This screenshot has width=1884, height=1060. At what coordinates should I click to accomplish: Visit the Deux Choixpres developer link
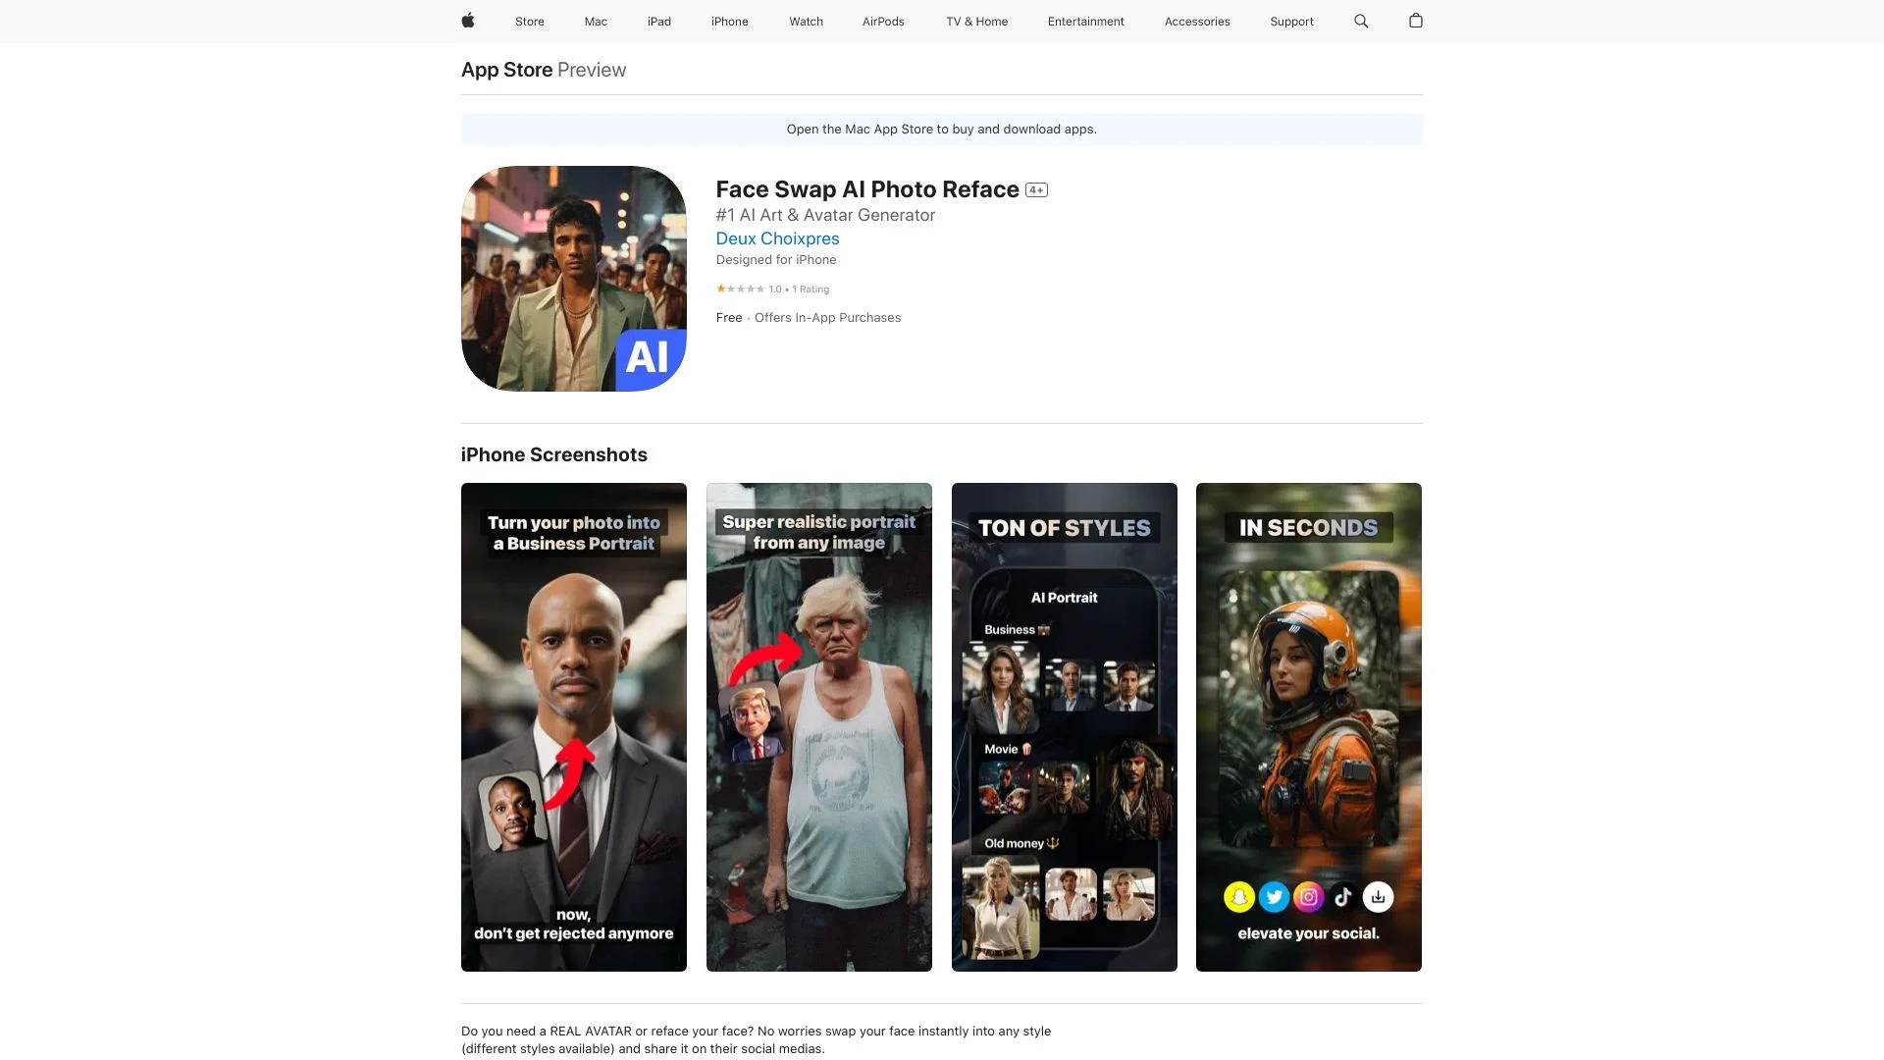point(777,238)
